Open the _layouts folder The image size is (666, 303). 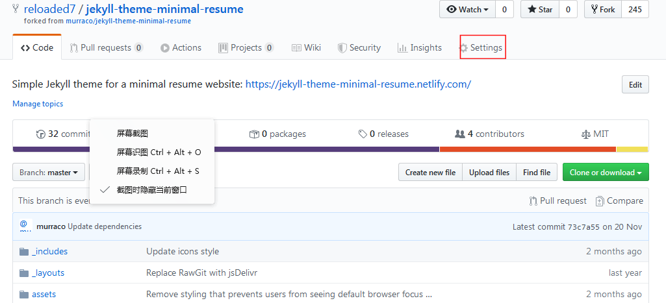click(x=48, y=273)
